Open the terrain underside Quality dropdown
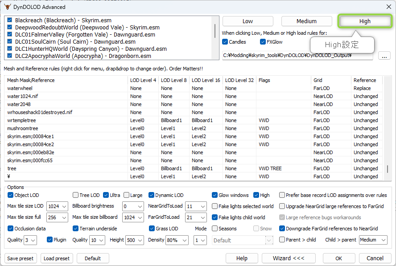The width and height of the screenshot is (396, 266). coord(97,240)
